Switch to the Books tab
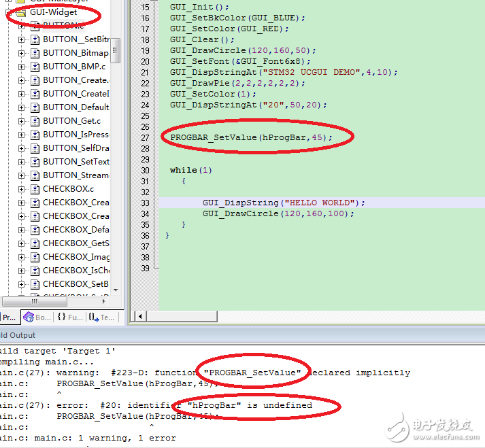This screenshot has height=448, width=485. click(37, 317)
